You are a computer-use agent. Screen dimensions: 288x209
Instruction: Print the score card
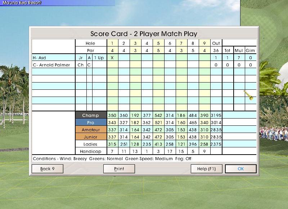[x=119, y=169]
